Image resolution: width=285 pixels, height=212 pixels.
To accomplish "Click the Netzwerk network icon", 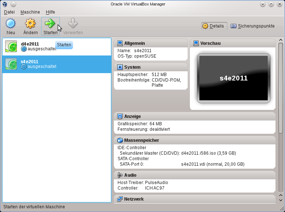I will [x=120, y=199].
